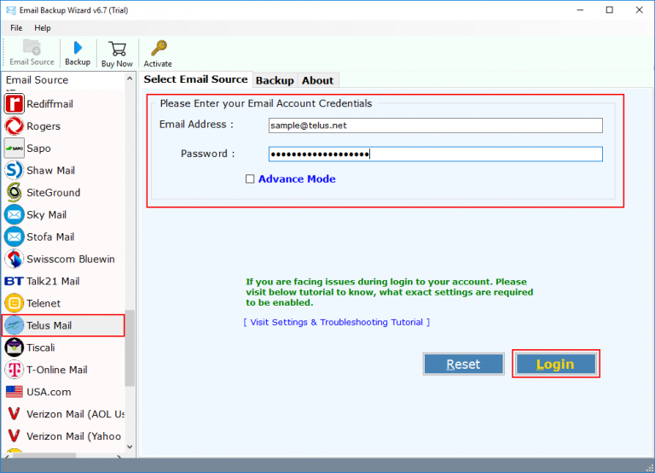Choose the Swisscom Bluewin icon

point(14,259)
